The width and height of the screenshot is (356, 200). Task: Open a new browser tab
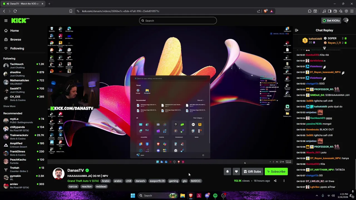[49, 4]
